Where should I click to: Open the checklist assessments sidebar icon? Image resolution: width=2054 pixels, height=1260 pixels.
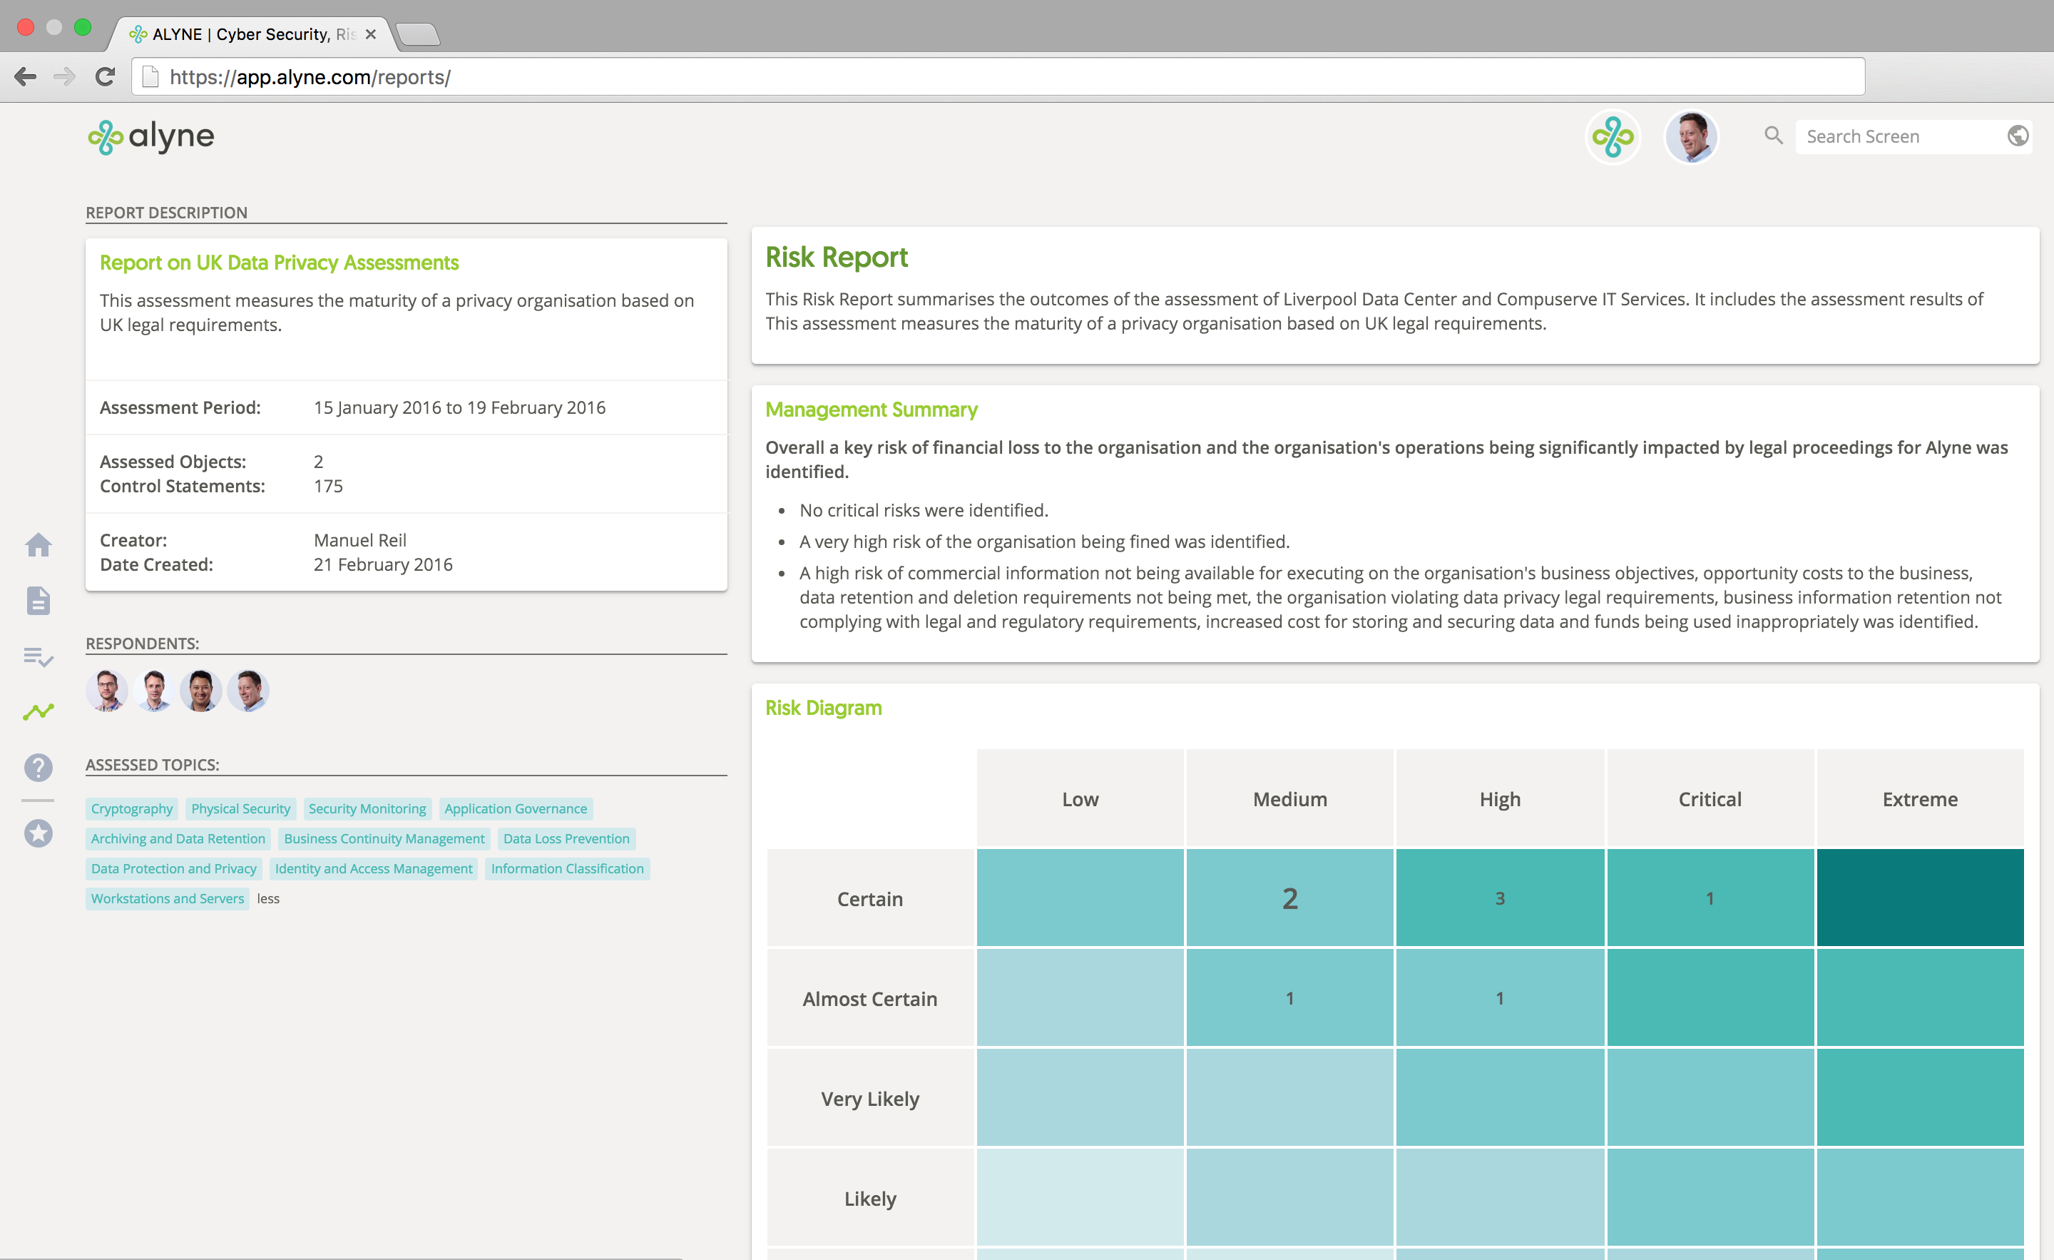39,657
